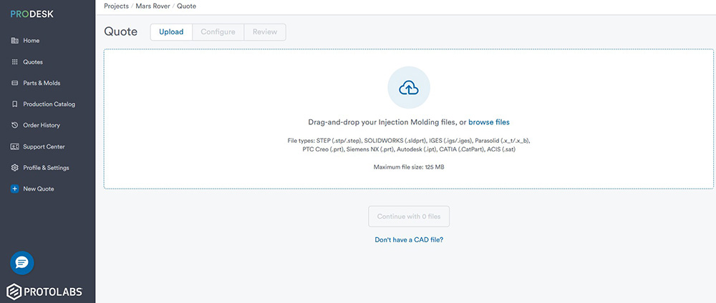The image size is (716, 303).
Task: Click the Support Center icon
Action: pyautogui.click(x=15, y=146)
